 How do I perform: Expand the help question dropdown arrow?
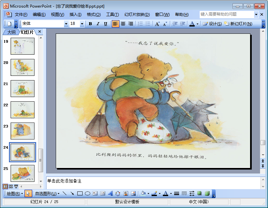pos(256,15)
